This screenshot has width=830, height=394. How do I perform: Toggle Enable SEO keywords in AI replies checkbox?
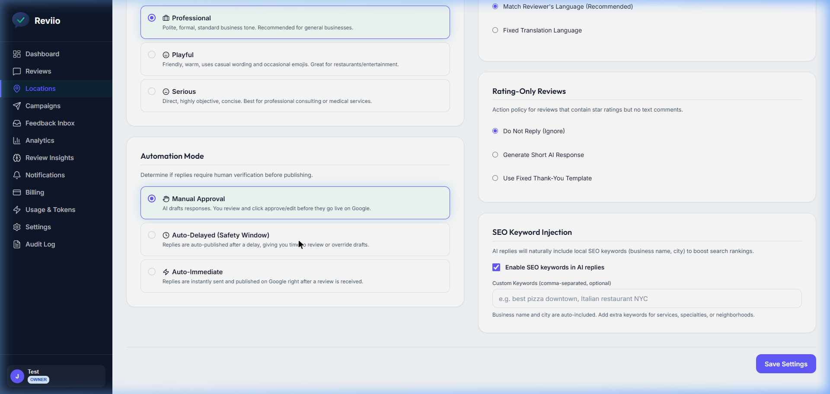click(x=496, y=267)
